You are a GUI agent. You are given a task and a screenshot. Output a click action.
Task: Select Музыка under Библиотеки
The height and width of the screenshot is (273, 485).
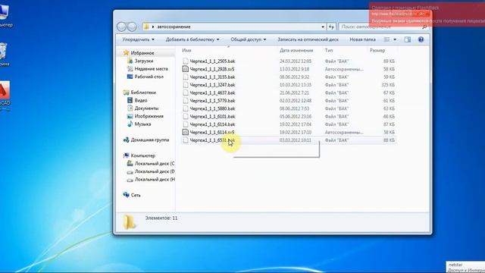pyautogui.click(x=143, y=124)
